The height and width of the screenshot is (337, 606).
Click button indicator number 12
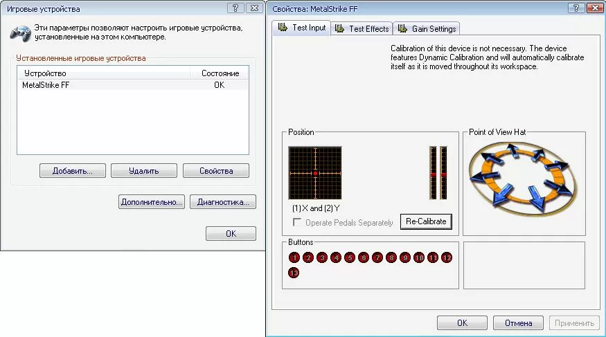tap(447, 257)
